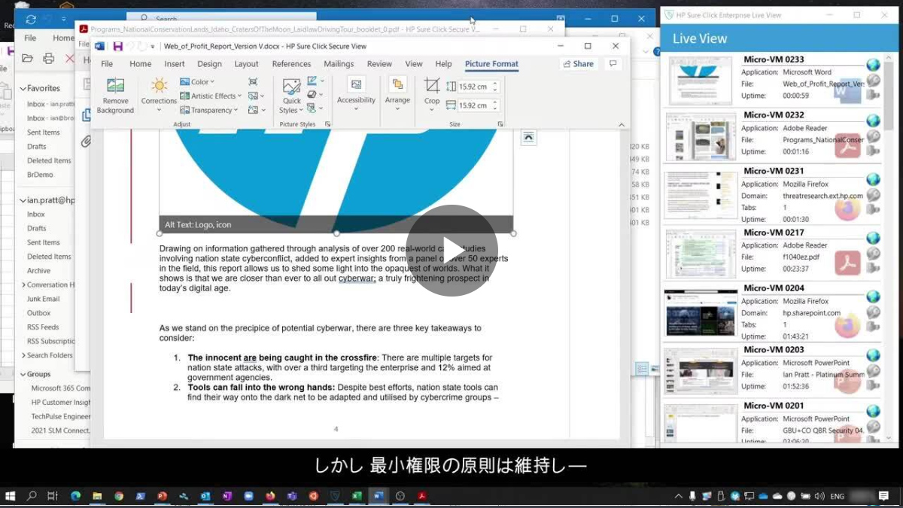Click the Save icon in Word title bar

tap(117, 46)
